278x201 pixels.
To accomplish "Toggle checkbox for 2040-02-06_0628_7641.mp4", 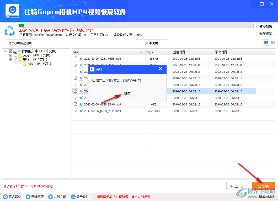I will (x=76, y=111).
